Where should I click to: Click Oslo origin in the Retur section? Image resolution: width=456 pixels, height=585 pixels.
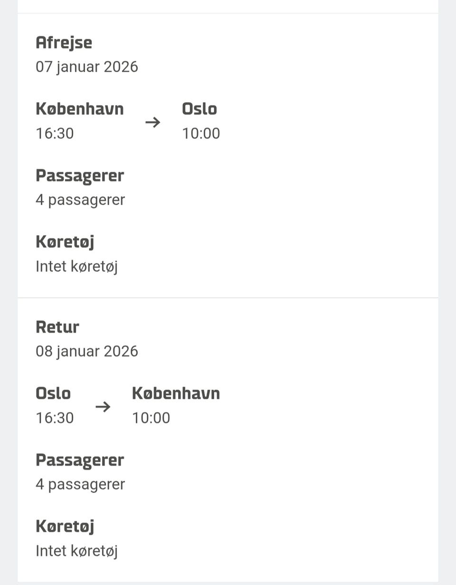(x=53, y=394)
